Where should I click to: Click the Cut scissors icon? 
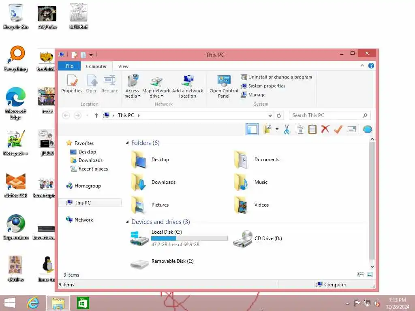[x=287, y=129]
